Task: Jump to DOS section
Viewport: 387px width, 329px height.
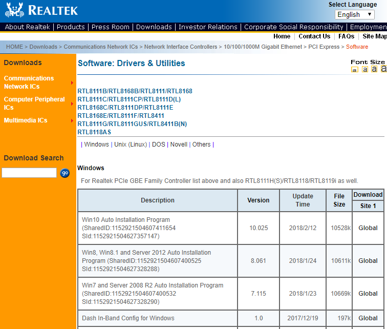Action: pyautogui.click(x=159, y=145)
